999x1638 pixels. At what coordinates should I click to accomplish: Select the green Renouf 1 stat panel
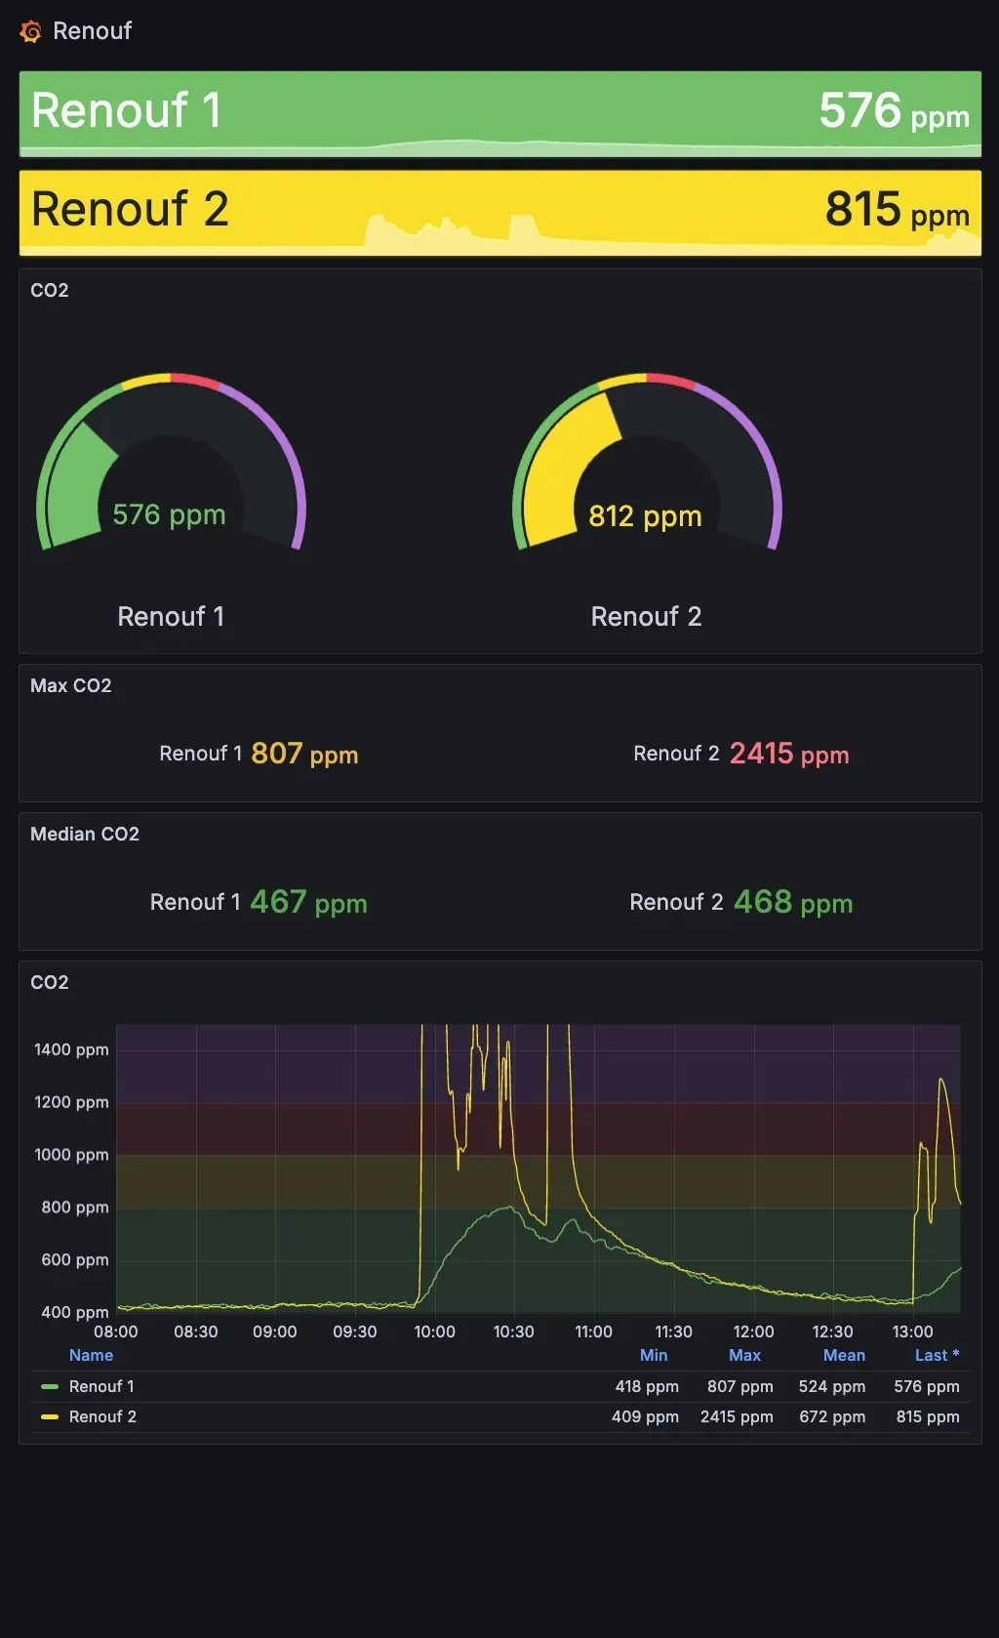(499, 113)
